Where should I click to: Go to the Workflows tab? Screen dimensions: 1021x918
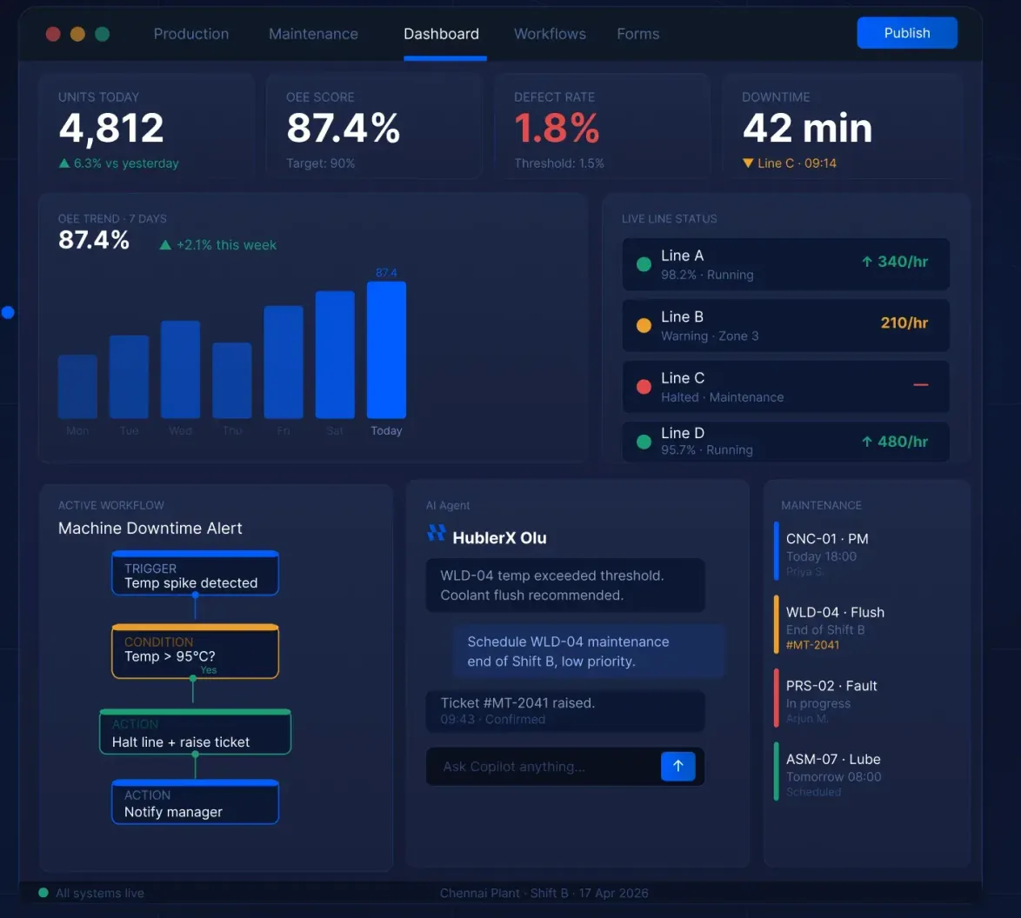click(x=550, y=34)
